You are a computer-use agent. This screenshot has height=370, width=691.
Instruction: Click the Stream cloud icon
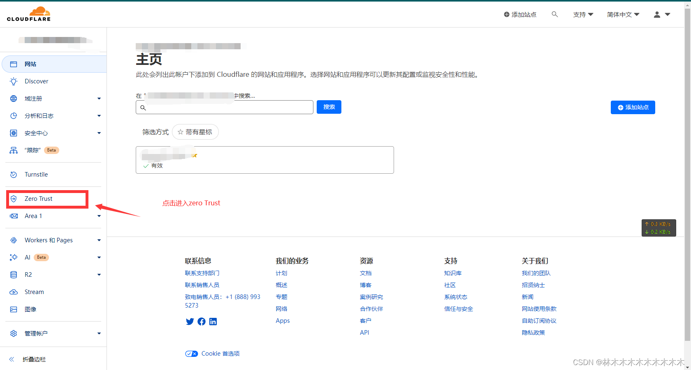pos(14,292)
